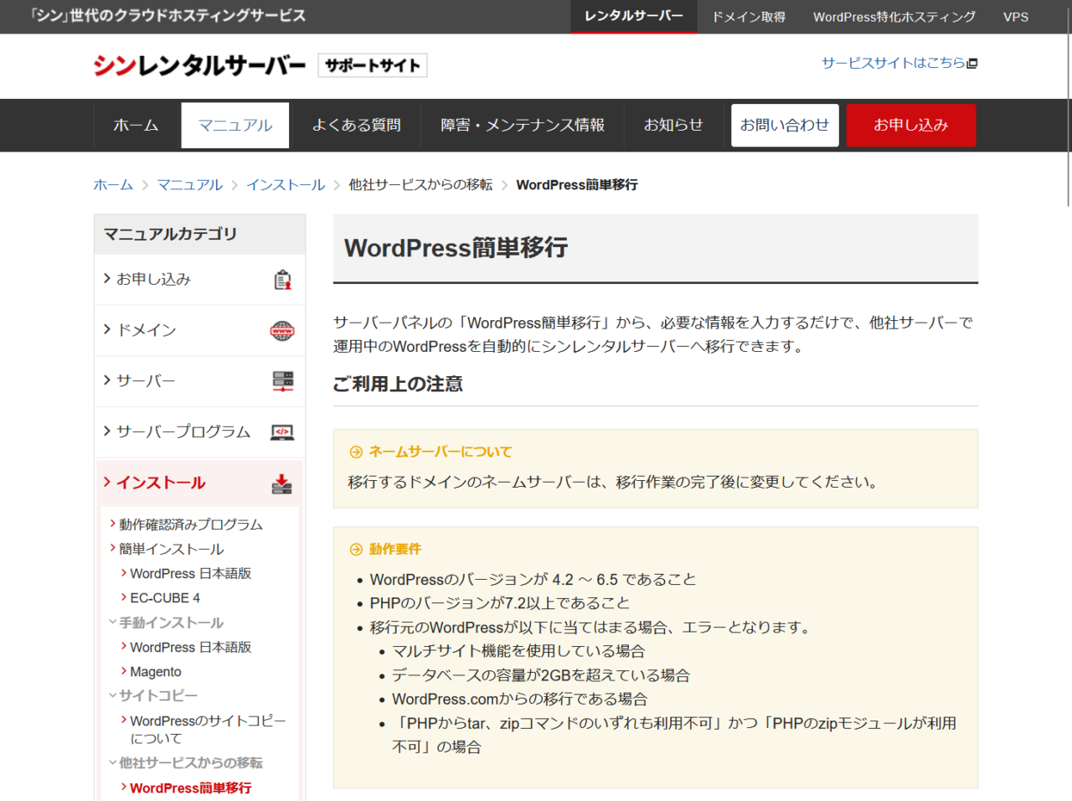
Task: Click the インストール download icon in sidebar
Action: (x=282, y=483)
